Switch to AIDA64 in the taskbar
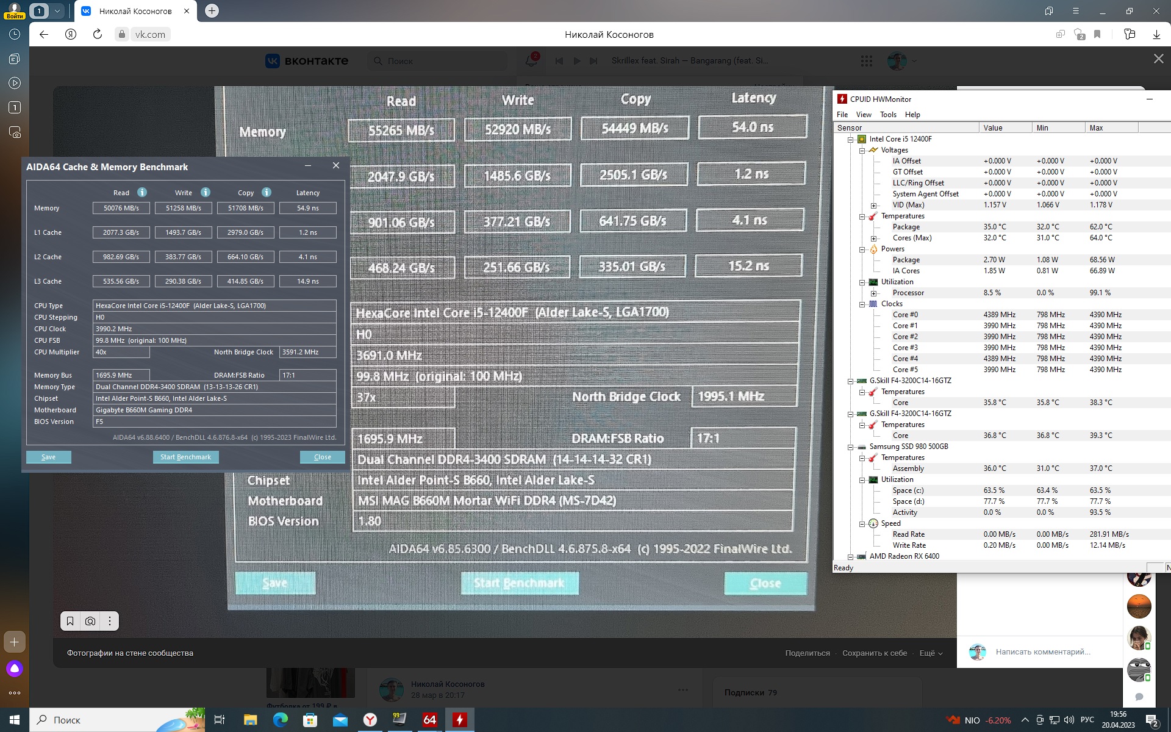Viewport: 1171px width, 732px height. click(x=430, y=720)
